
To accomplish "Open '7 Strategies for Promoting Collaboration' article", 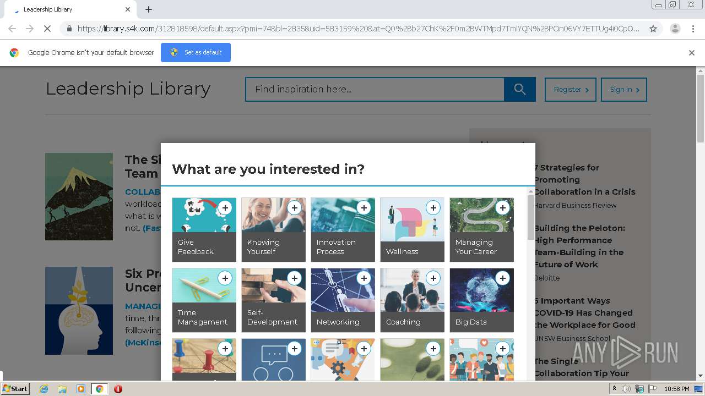I will (x=584, y=180).
